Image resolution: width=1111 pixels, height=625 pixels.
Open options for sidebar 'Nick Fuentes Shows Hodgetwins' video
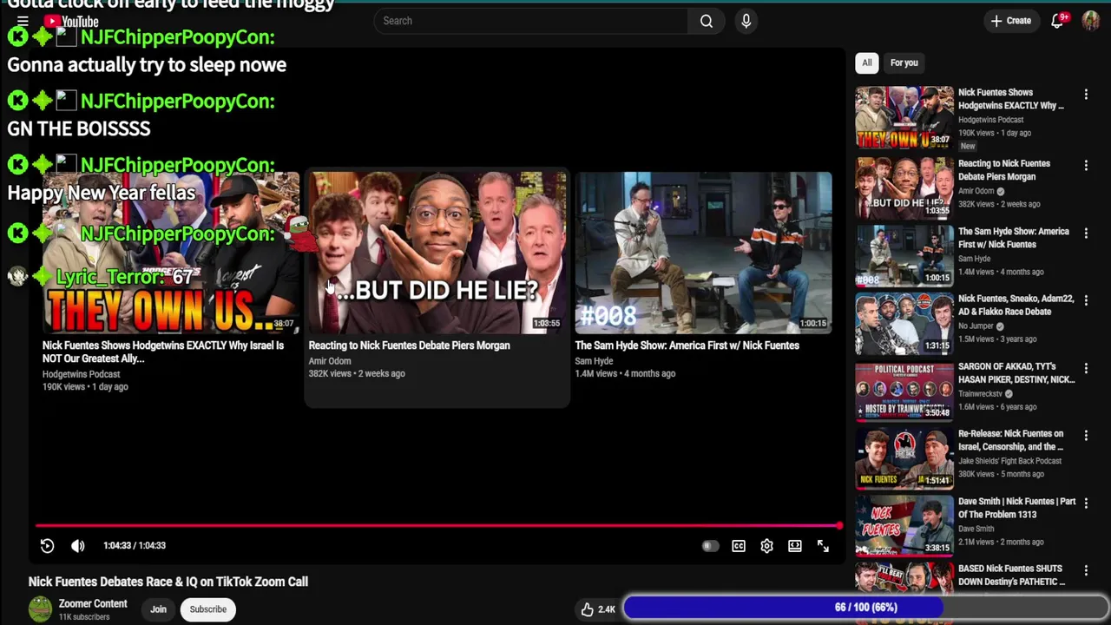click(1086, 94)
